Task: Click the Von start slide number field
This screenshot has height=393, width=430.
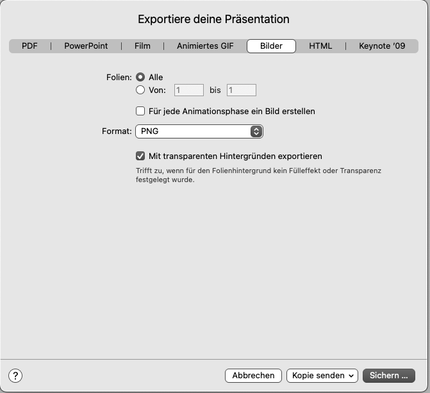Action: (188, 90)
